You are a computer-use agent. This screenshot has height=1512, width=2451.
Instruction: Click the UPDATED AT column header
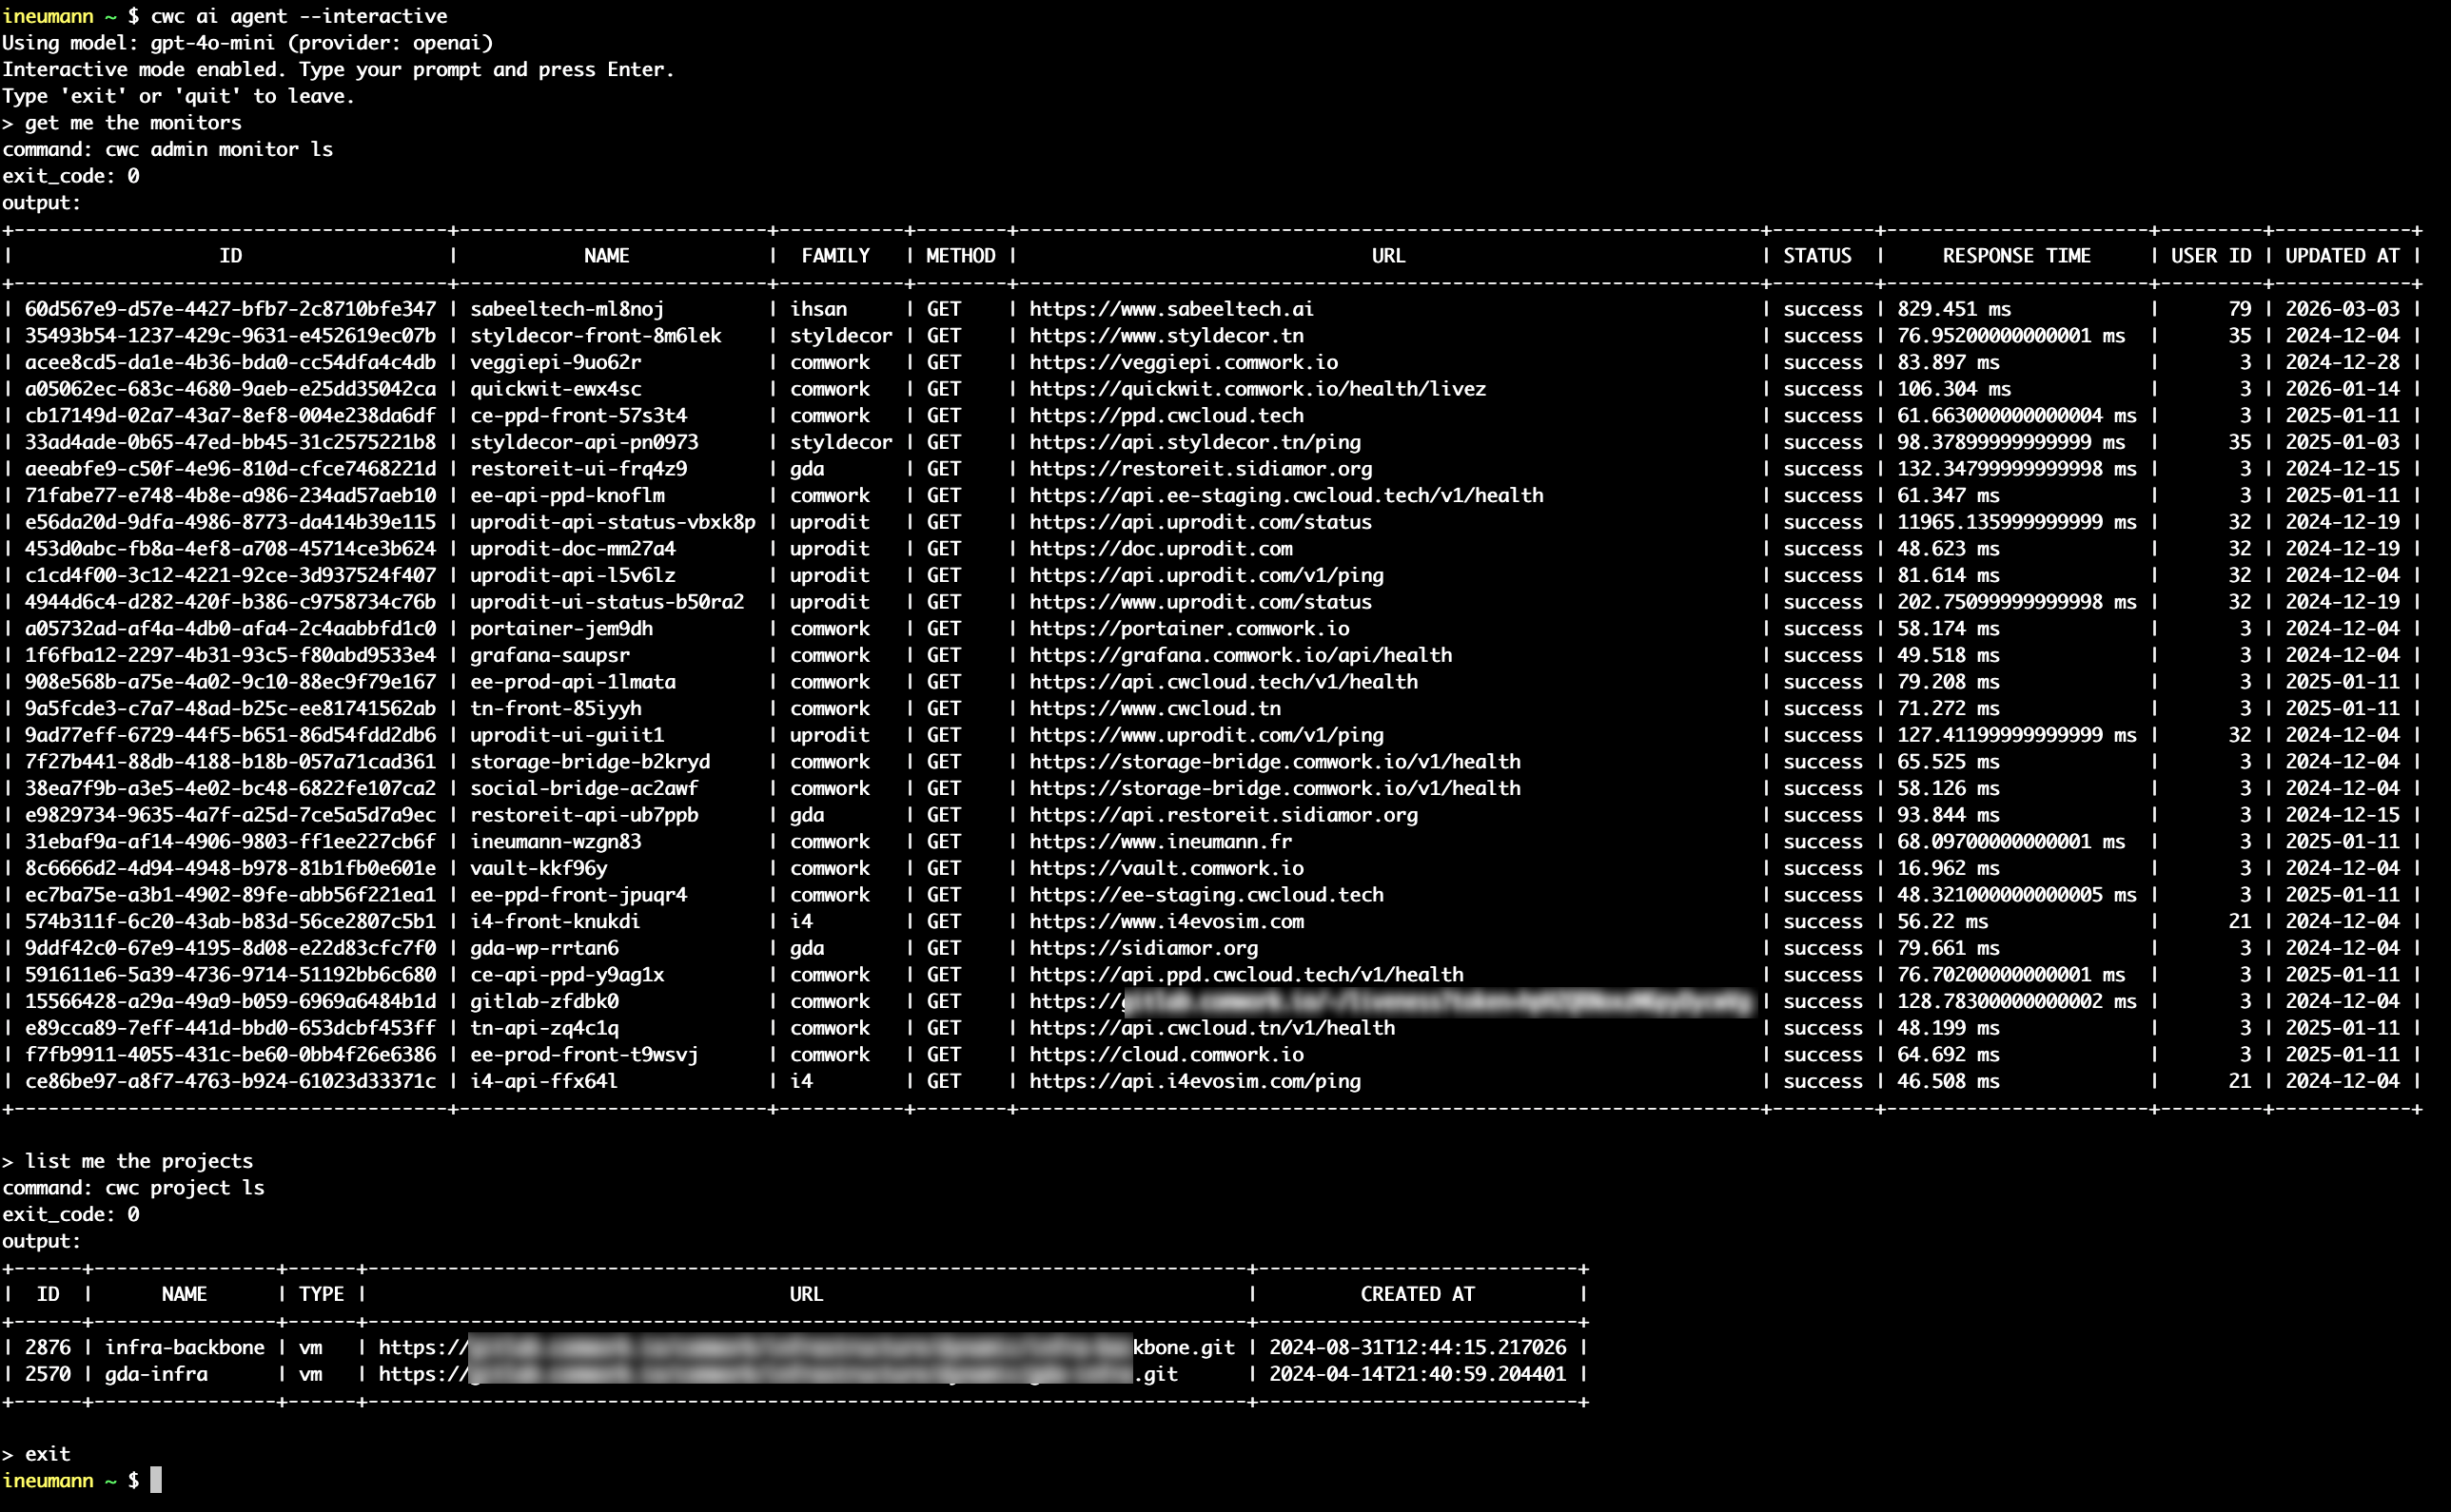pos(2342,256)
